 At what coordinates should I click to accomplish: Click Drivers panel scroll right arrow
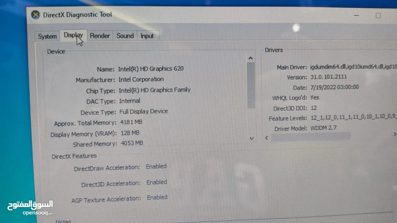click(395, 134)
